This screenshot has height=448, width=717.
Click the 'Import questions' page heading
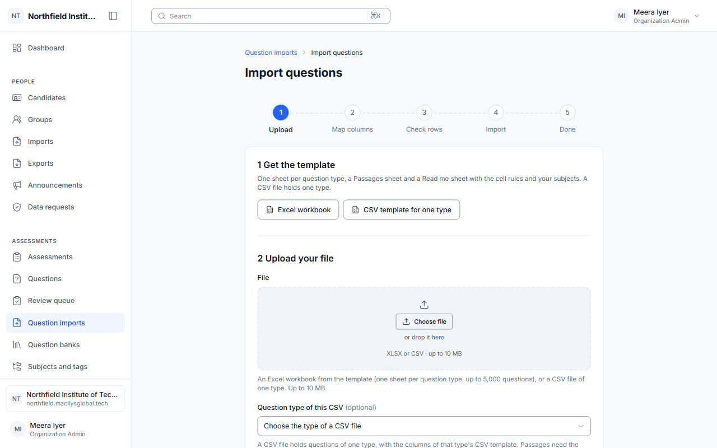tap(294, 73)
